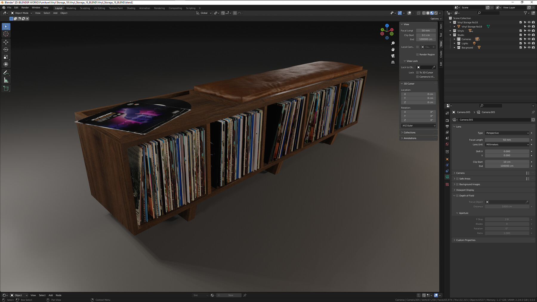Select the Move tool in the toolbar
Image resolution: width=537 pixels, height=302 pixels.
click(x=6, y=42)
